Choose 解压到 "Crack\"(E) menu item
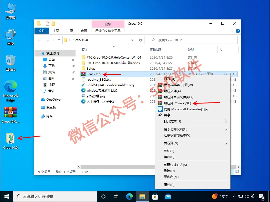The width and height of the screenshot is (270, 202). point(193,103)
